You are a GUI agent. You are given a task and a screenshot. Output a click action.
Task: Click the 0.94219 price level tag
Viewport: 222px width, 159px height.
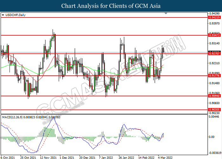point(214,17)
